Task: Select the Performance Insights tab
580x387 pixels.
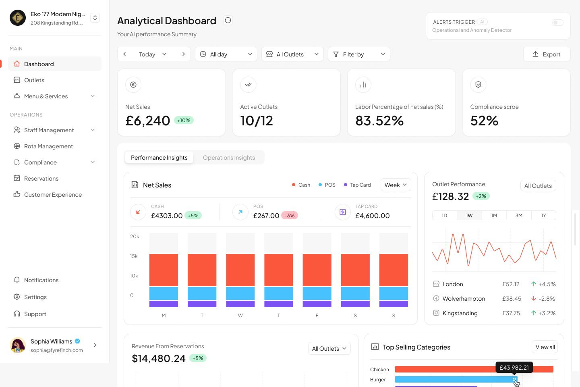Action: [159, 157]
